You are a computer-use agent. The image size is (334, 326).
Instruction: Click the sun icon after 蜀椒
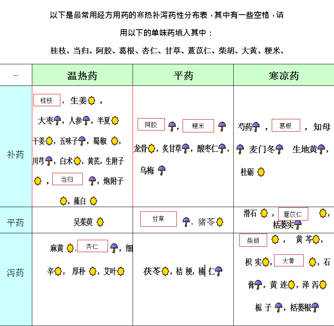(x=115, y=141)
